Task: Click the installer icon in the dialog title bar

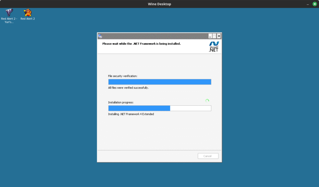Action: [100, 36]
